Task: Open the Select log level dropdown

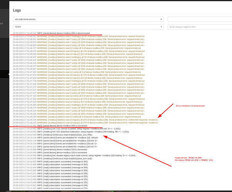Action: click(88, 27)
